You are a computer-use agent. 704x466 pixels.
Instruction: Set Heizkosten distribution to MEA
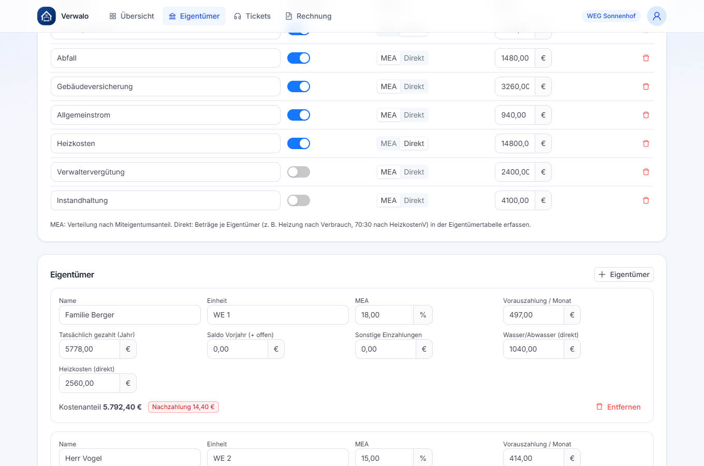tap(389, 143)
